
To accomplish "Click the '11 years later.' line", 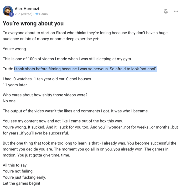I will point(16,85).
